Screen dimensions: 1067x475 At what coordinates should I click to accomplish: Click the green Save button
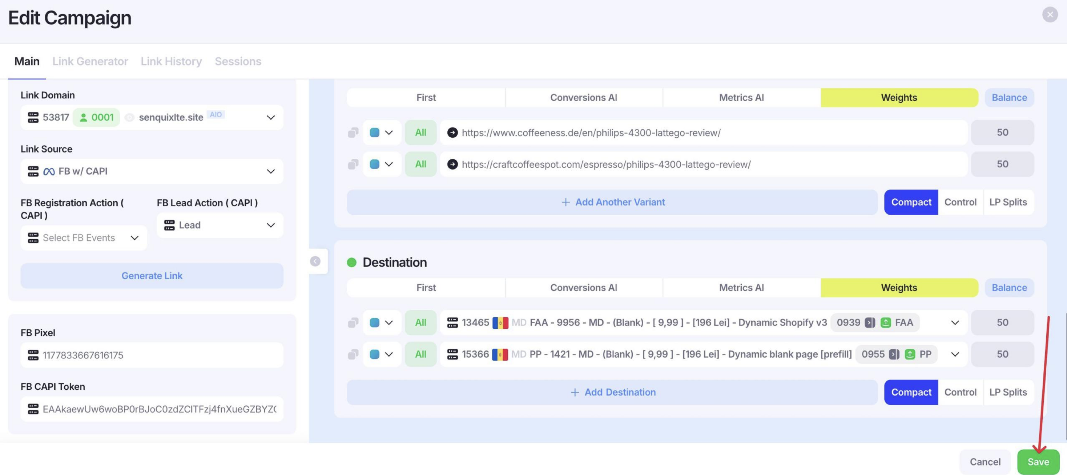pyautogui.click(x=1038, y=462)
